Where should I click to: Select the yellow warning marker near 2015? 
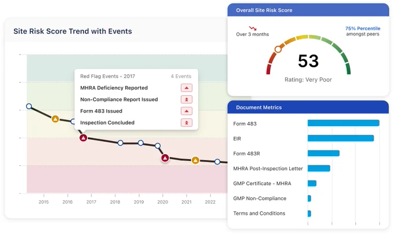tap(55, 119)
